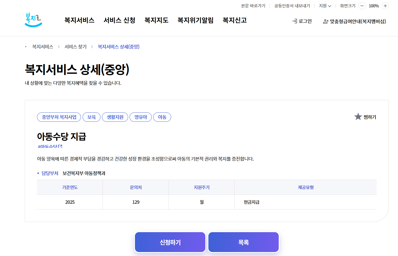Click the 서비스 찾기 breadcrumb link
The height and width of the screenshot is (256, 398).
[x=76, y=47]
